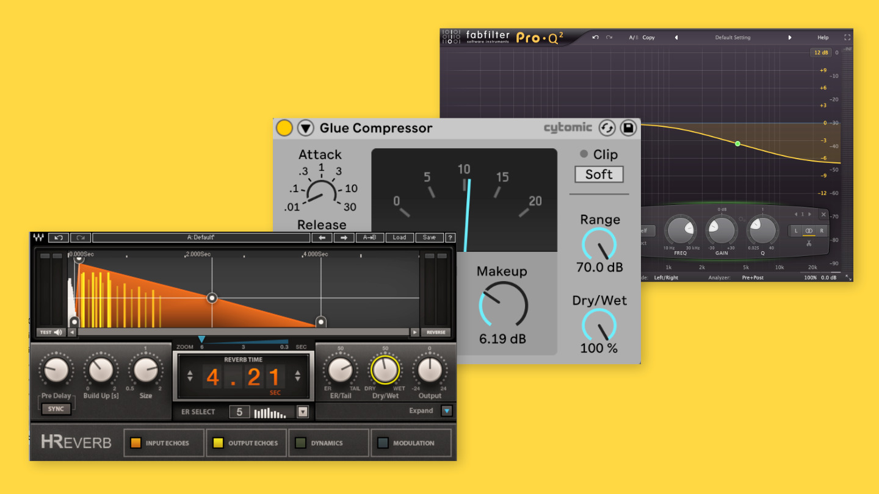Open H-Reverb help question mark
This screenshot has height=494, width=879.
pos(450,238)
